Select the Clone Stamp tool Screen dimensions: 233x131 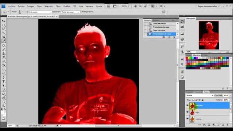coord(3,53)
